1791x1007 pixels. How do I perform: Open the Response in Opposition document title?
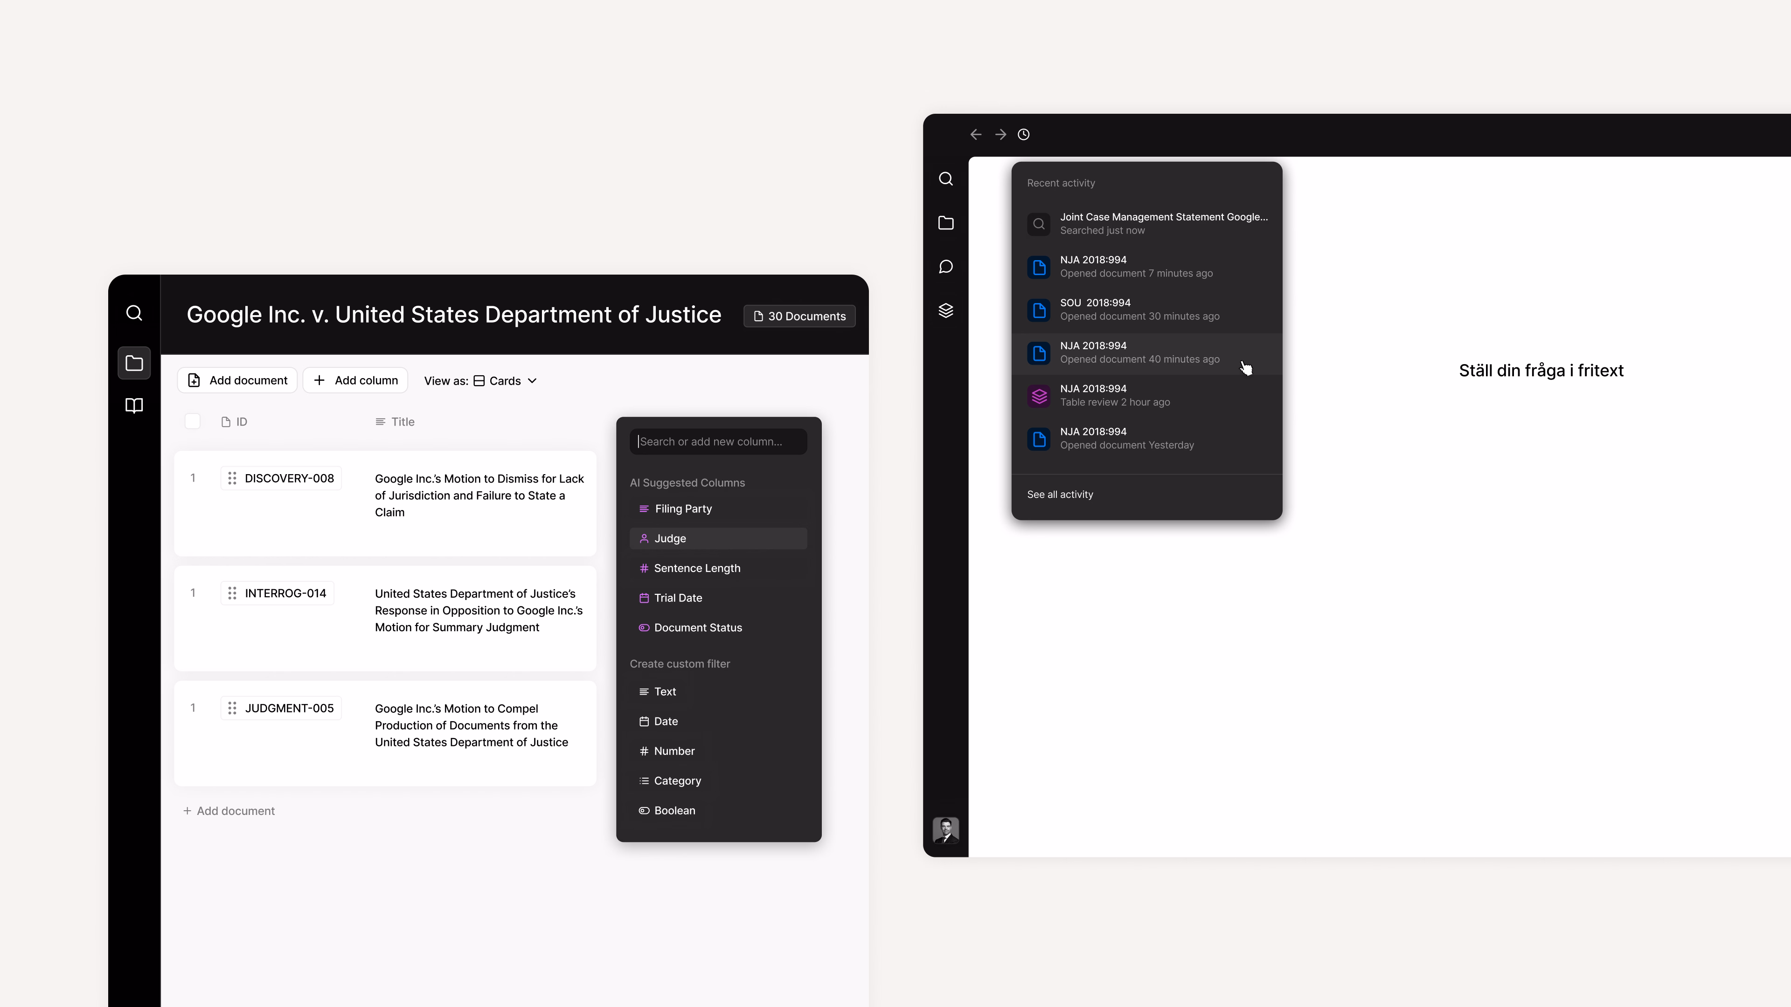(x=479, y=610)
